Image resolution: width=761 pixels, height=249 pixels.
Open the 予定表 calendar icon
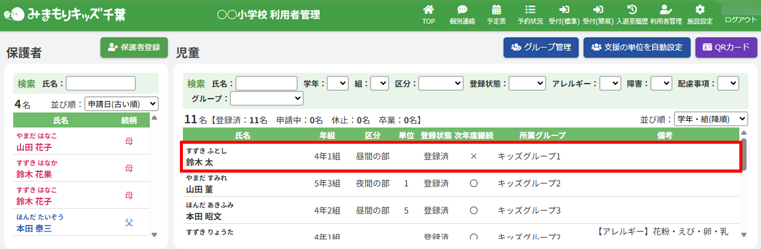pyautogui.click(x=496, y=10)
